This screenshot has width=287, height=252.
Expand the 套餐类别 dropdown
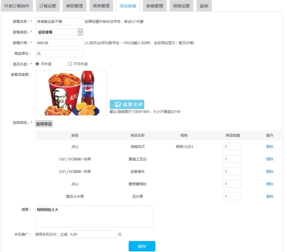click(x=59, y=32)
